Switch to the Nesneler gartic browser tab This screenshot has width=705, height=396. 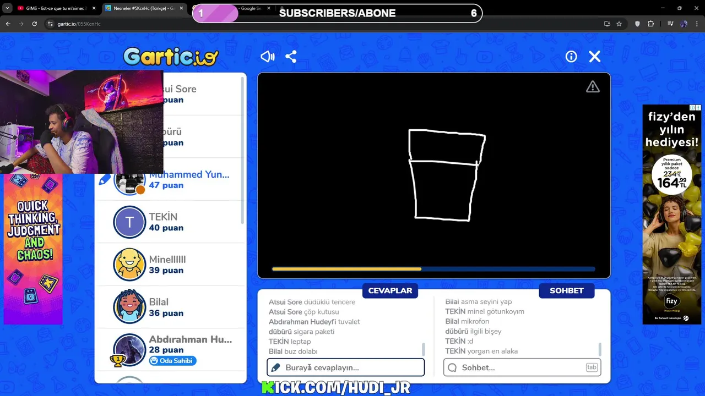coord(143,8)
